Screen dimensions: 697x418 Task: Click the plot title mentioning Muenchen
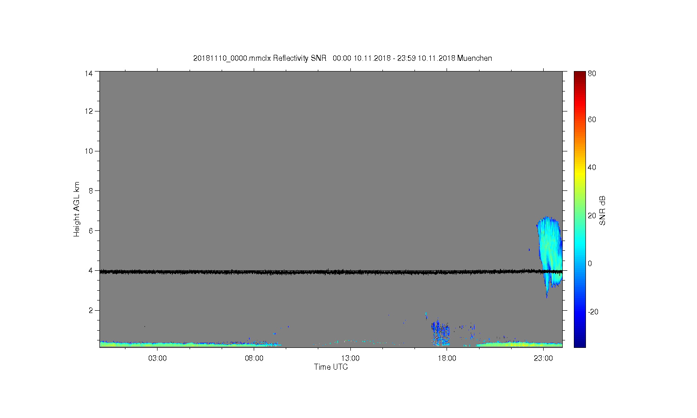342,58
